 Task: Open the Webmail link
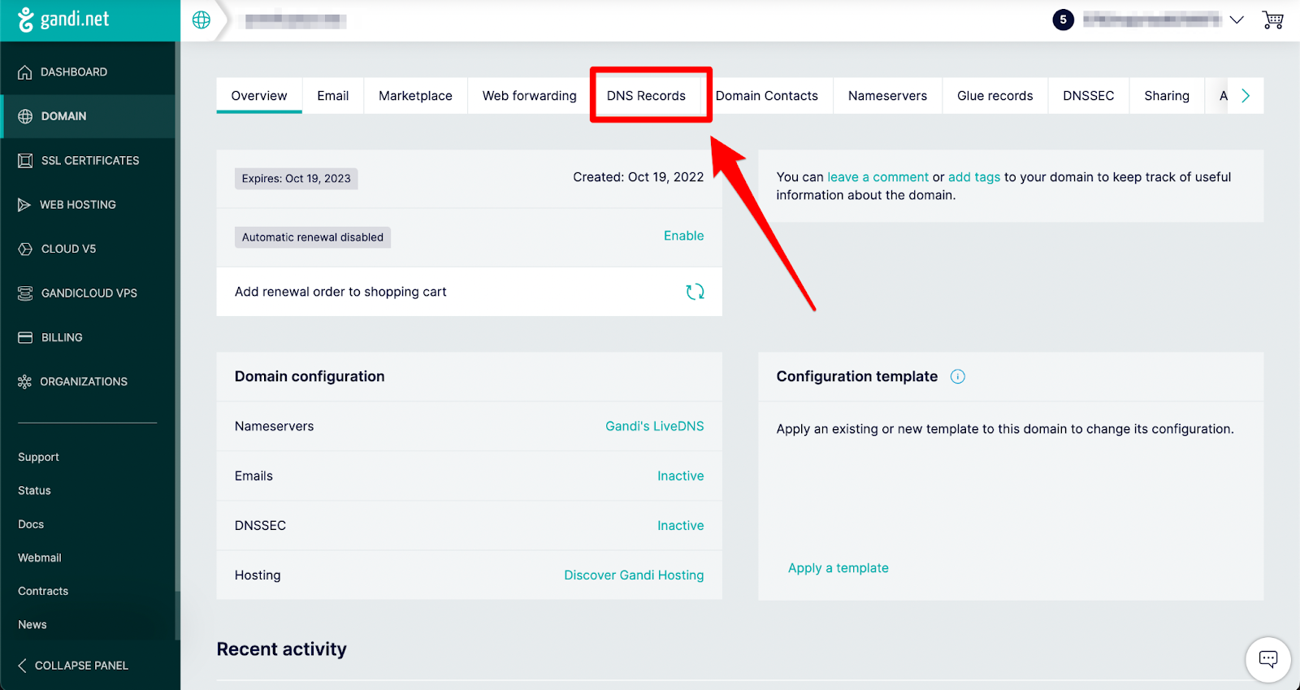pos(40,558)
